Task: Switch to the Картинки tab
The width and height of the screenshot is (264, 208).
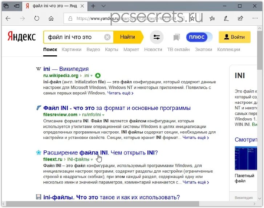Action: click(72, 50)
